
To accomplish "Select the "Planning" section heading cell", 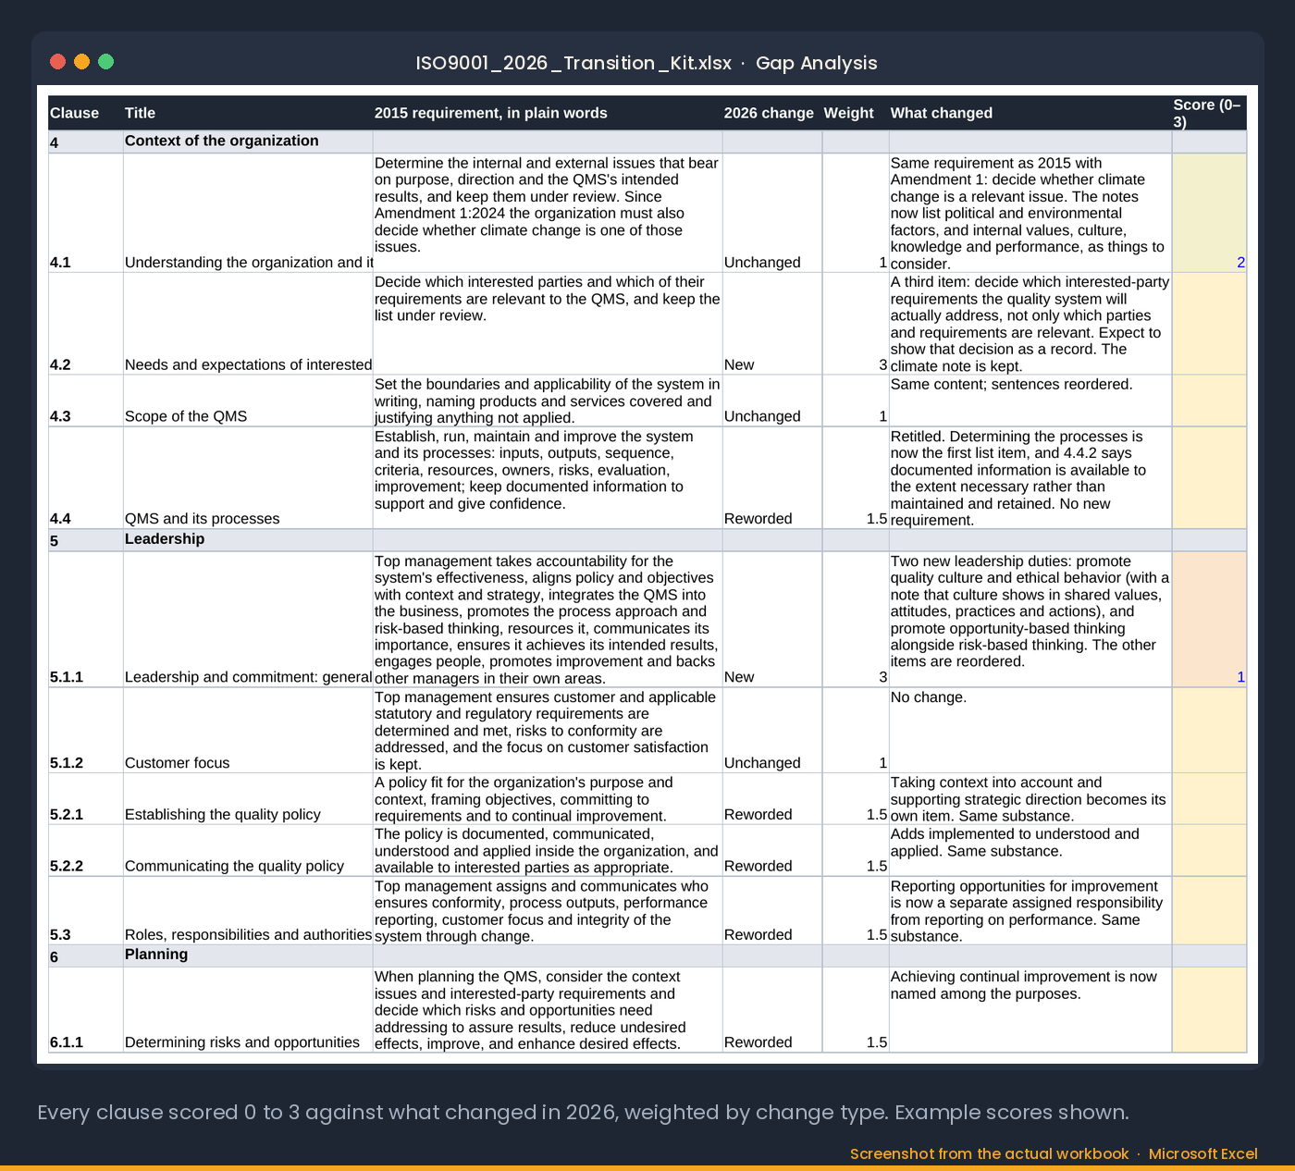I will pyautogui.click(x=248, y=955).
